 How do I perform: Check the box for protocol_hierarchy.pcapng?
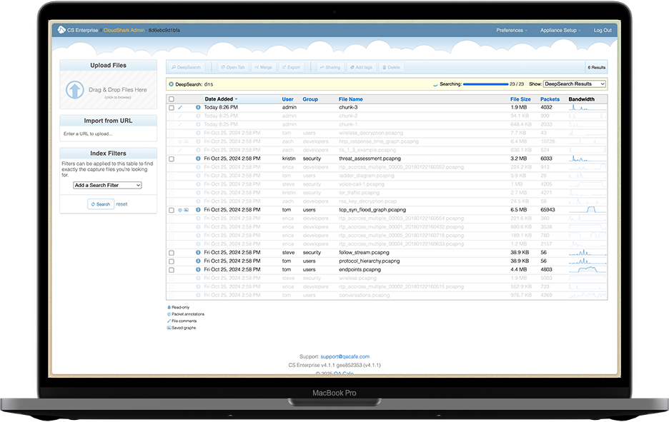click(x=172, y=261)
